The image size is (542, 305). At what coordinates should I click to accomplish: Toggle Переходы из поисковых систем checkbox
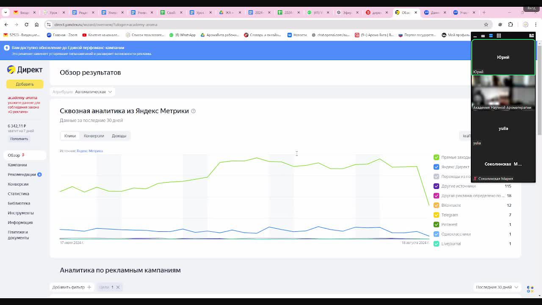pos(436,177)
